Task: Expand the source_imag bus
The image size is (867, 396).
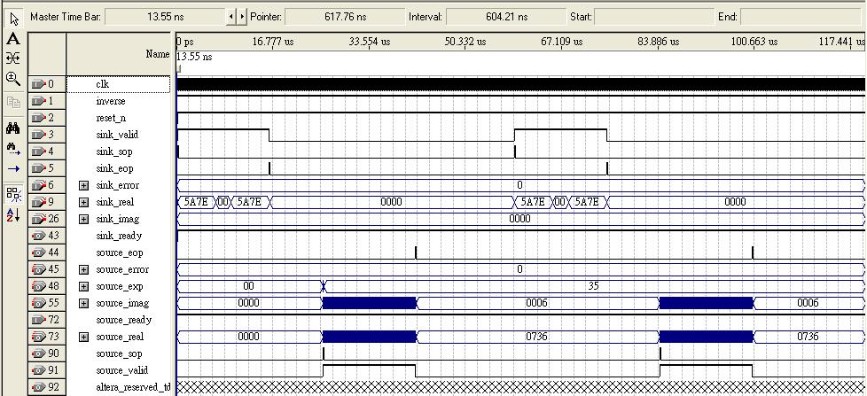Action: 84,303
